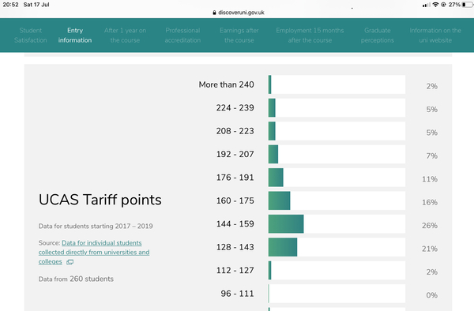Click the '112 - 127' range label
This screenshot has width=474, height=311.
point(235,270)
